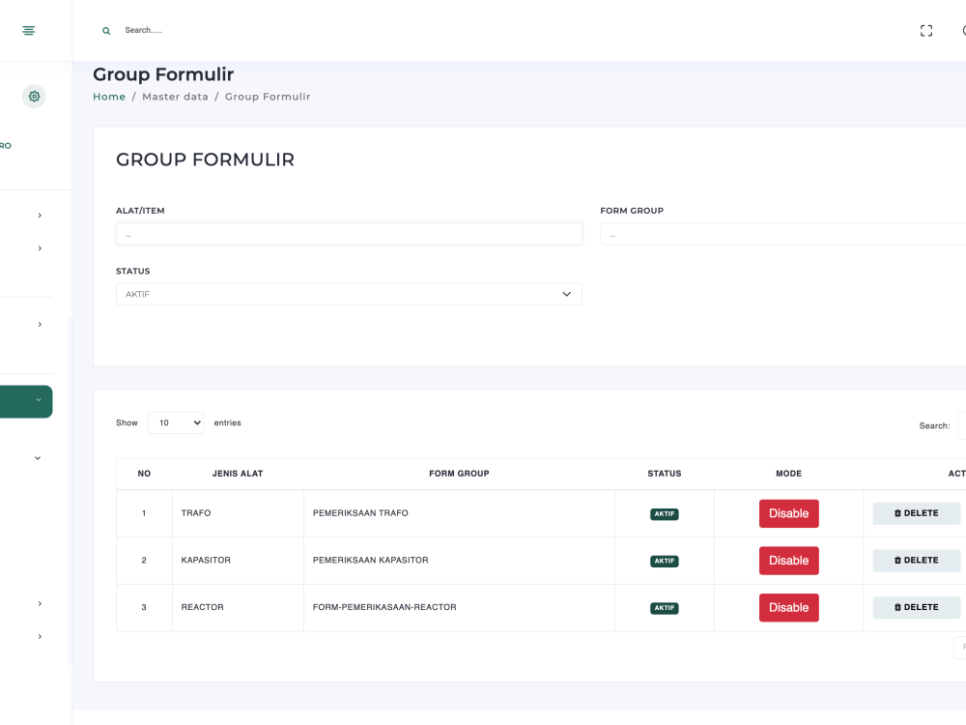Click the search magnifier icon
The width and height of the screenshot is (966, 725).
pyautogui.click(x=106, y=30)
